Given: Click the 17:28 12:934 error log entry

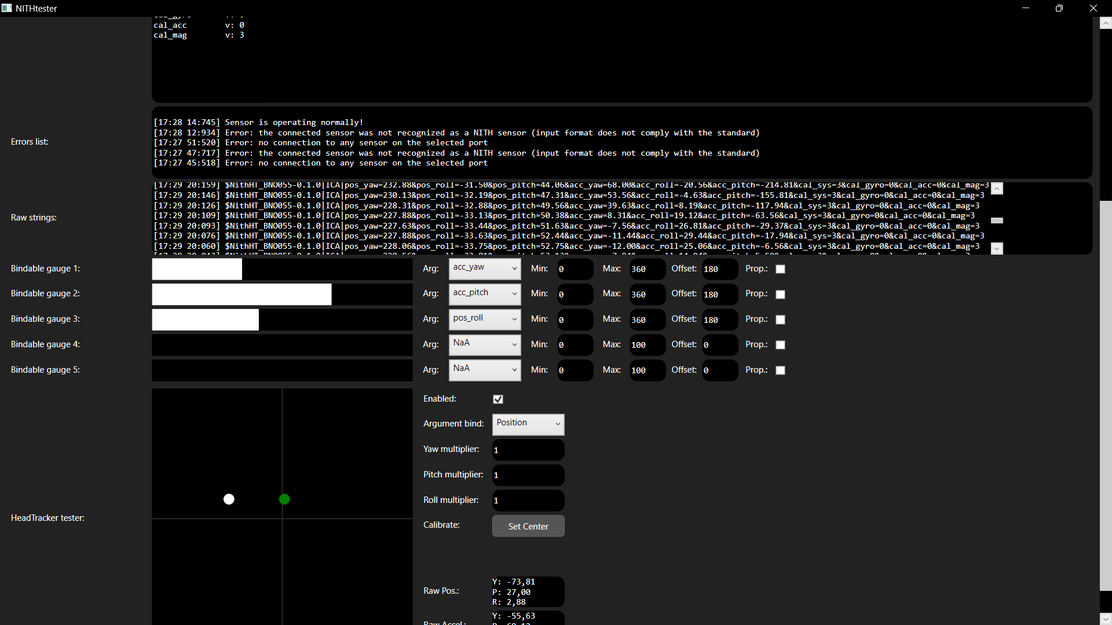Looking at the screenshot, I should tap(456, 133).
